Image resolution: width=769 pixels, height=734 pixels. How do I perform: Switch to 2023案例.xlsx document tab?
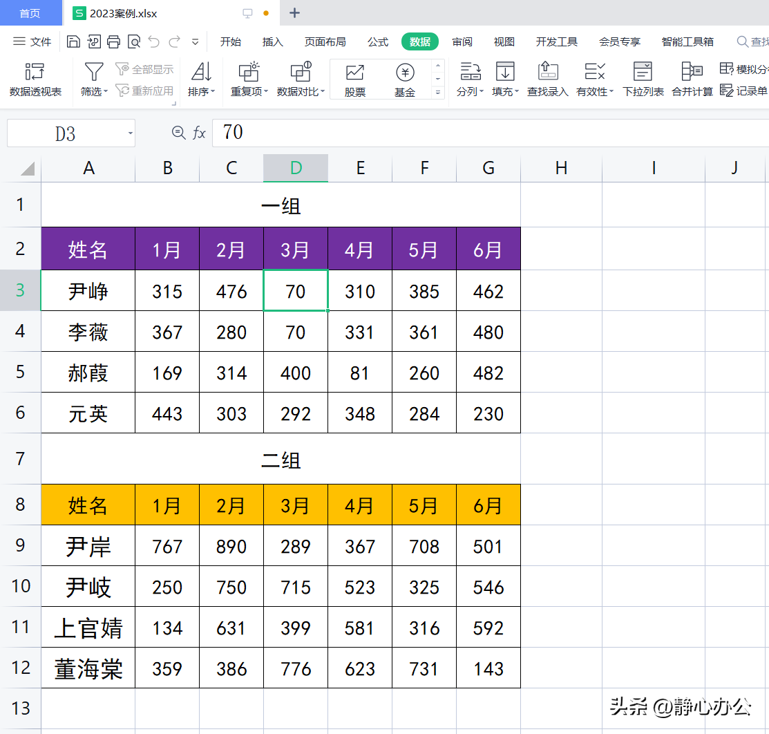pyautogui.click(x=124, y=14)
